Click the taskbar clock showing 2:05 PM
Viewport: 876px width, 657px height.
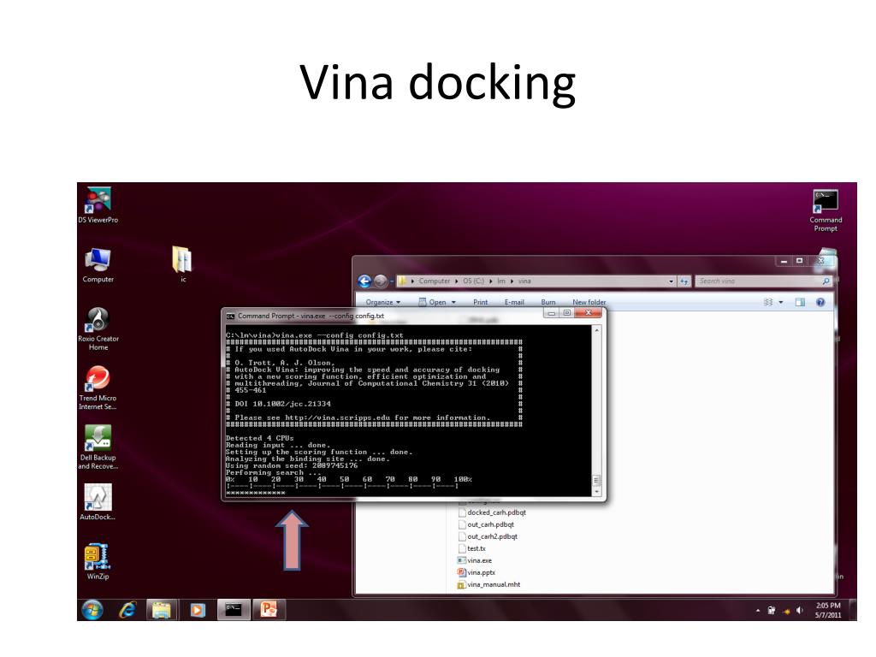pyautogui.click(x=827, y=610)
